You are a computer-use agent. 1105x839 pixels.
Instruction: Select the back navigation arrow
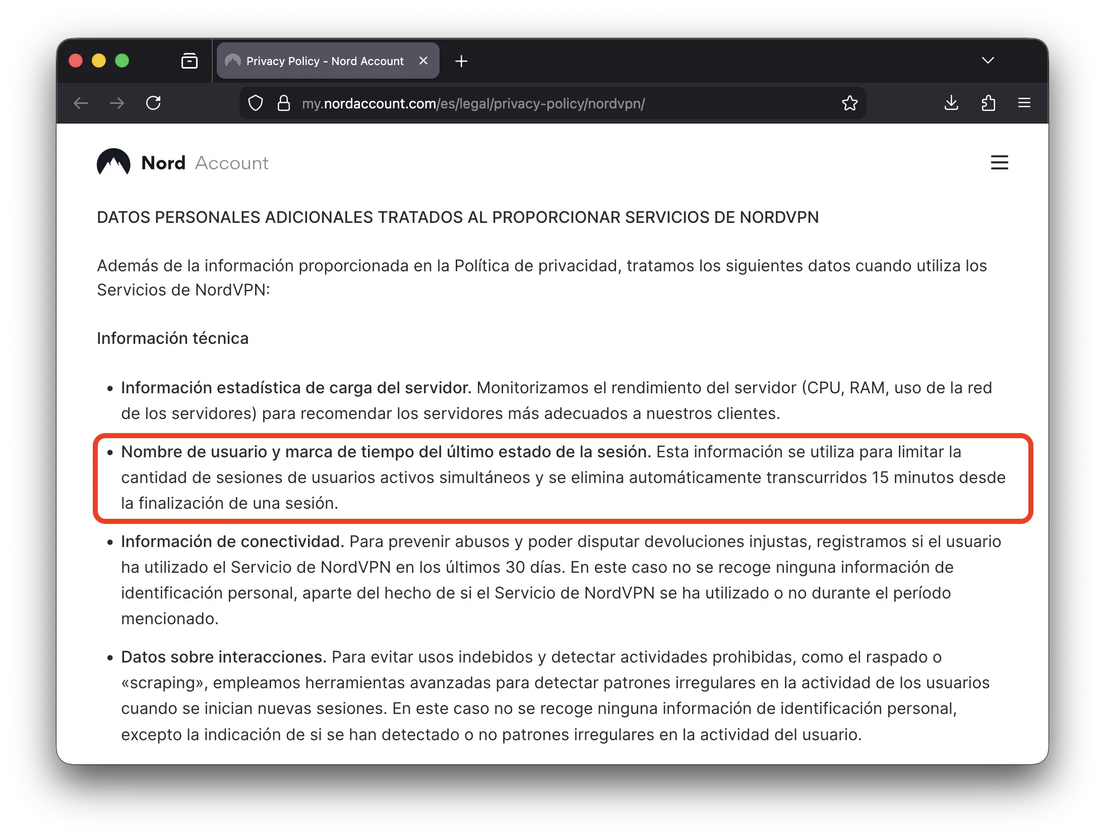pyautogui.click(x=81, y=103)
